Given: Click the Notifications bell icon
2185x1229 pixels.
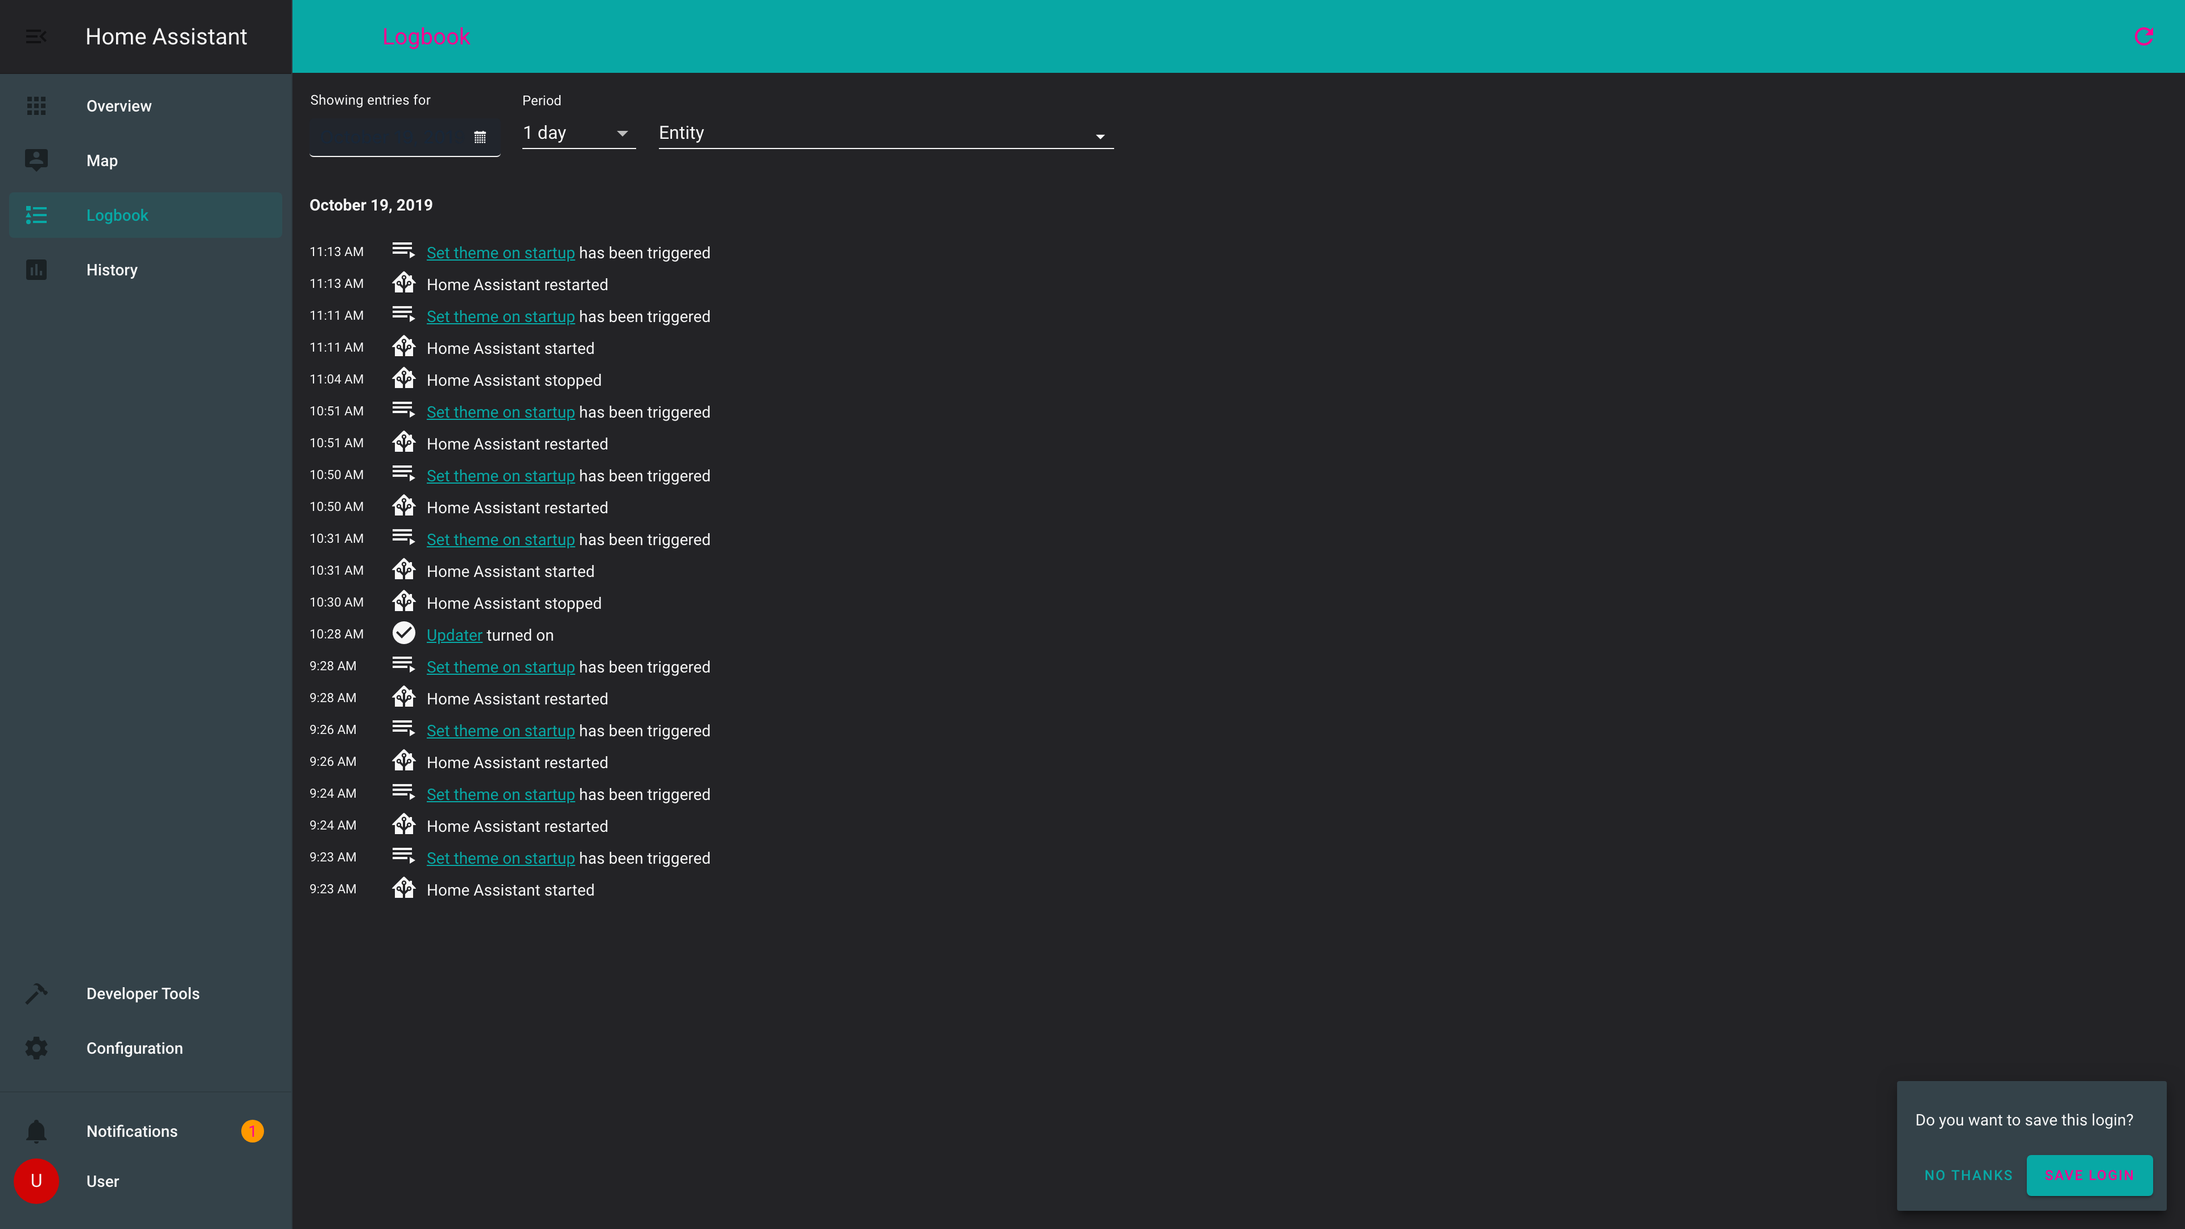Looking at the screenshot, I should pos(36,1132).
